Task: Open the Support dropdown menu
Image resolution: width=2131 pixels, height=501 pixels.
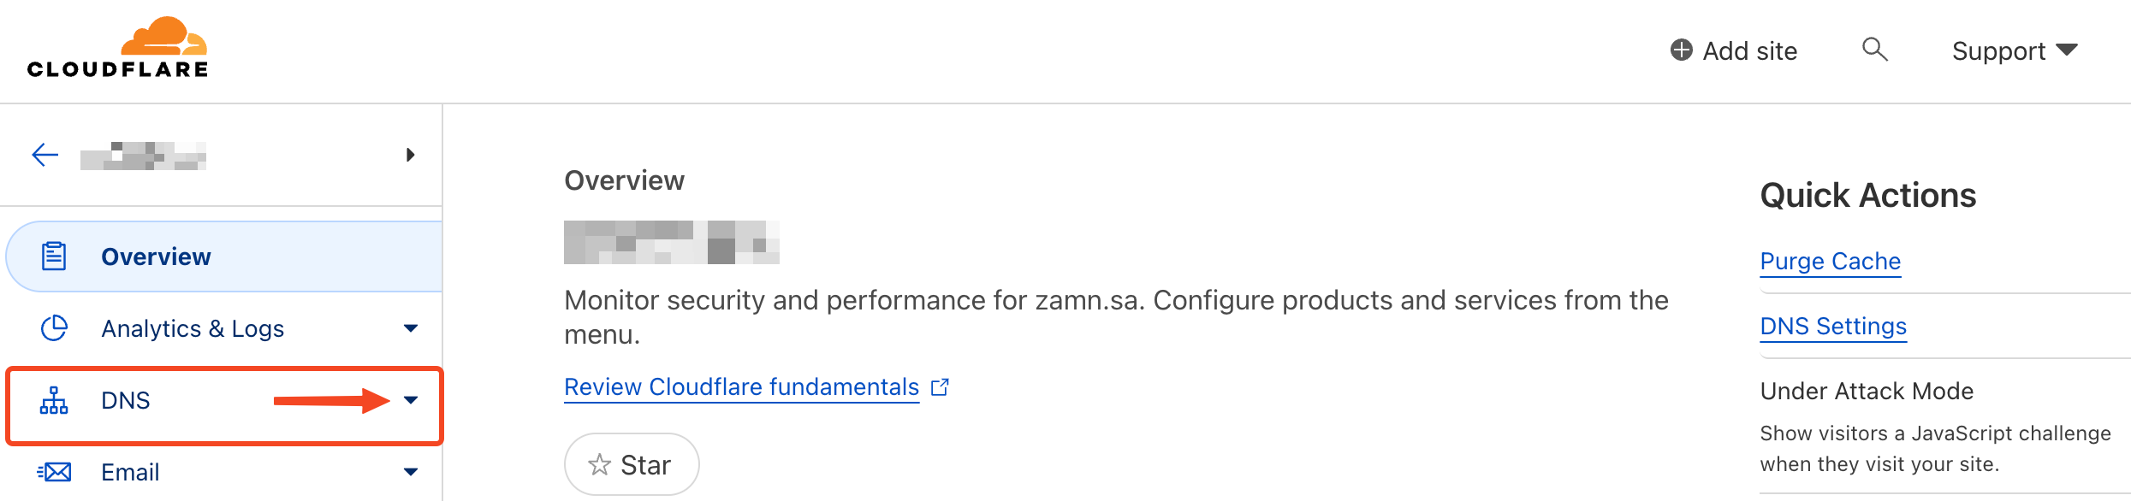Action: tap(2015, 51)
